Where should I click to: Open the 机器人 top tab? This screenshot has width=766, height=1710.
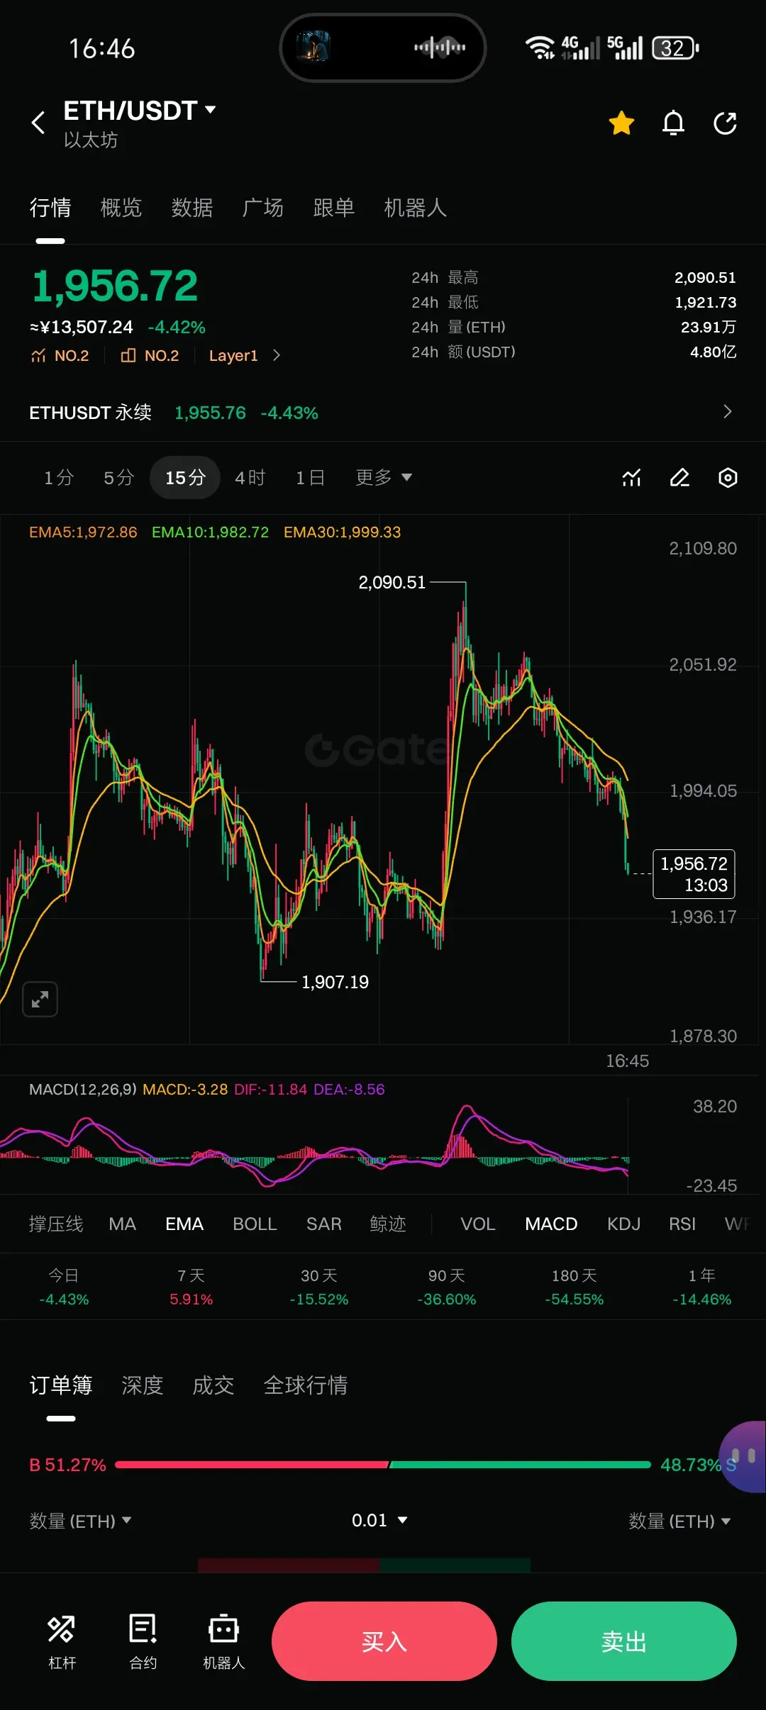tap(416, 208)
